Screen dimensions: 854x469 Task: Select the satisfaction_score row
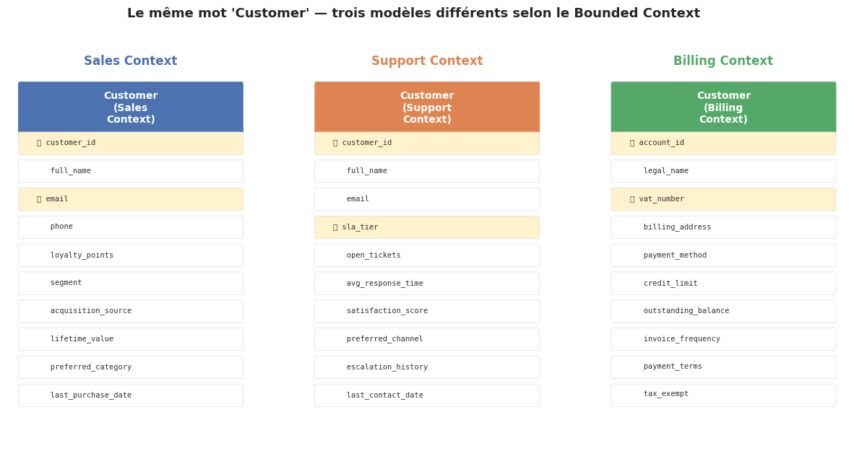(427, 311)
